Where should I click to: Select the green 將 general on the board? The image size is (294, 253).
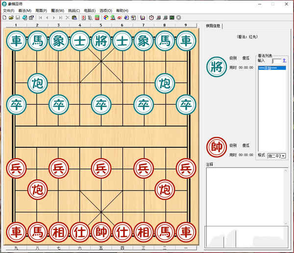(x=101, y=41)
